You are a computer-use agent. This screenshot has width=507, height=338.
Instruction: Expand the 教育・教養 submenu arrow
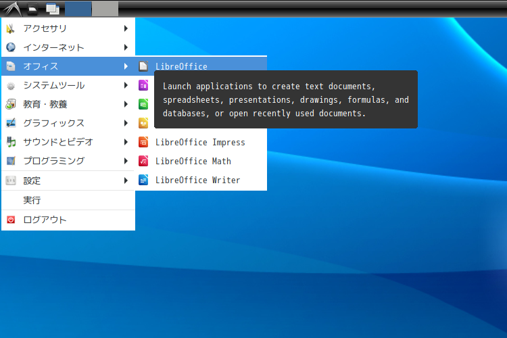(x=126, y=104)
